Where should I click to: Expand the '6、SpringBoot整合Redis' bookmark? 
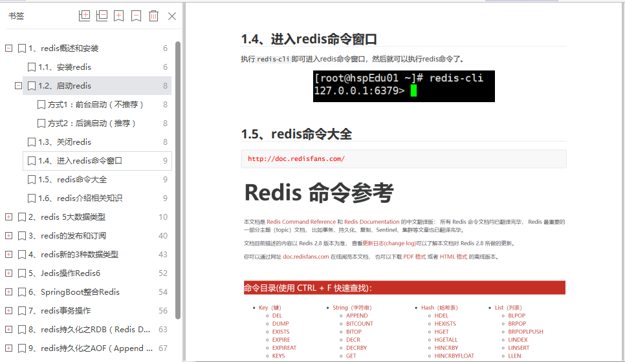pos(9,292)
